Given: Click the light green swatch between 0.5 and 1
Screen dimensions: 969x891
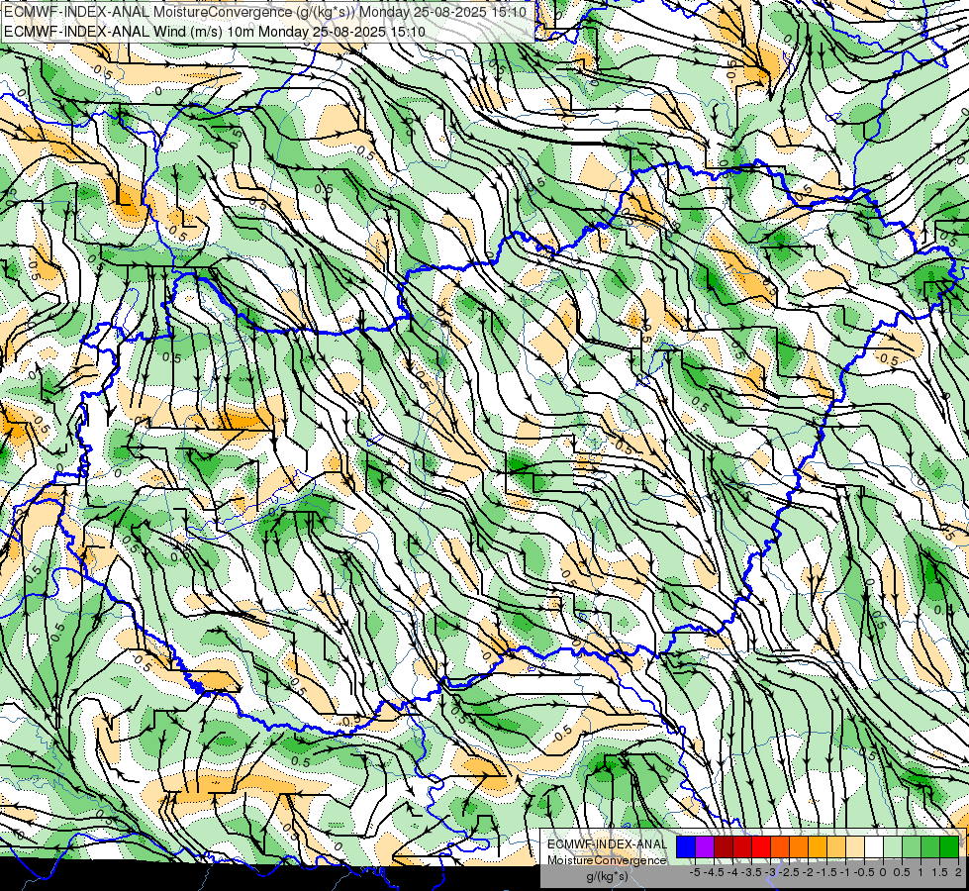Looking at the screenshot, I should pos(911,846).
